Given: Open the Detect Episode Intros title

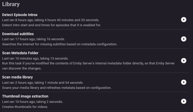Looking at the screenshot, I should click(x=20, y=15).
